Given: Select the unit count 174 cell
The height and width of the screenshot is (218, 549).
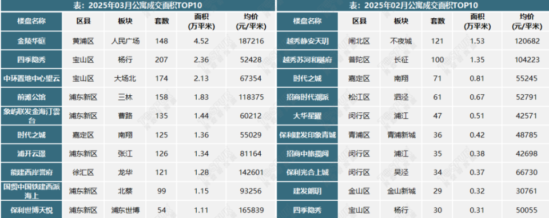Looking at the screenshot, I should coord(162,79).
